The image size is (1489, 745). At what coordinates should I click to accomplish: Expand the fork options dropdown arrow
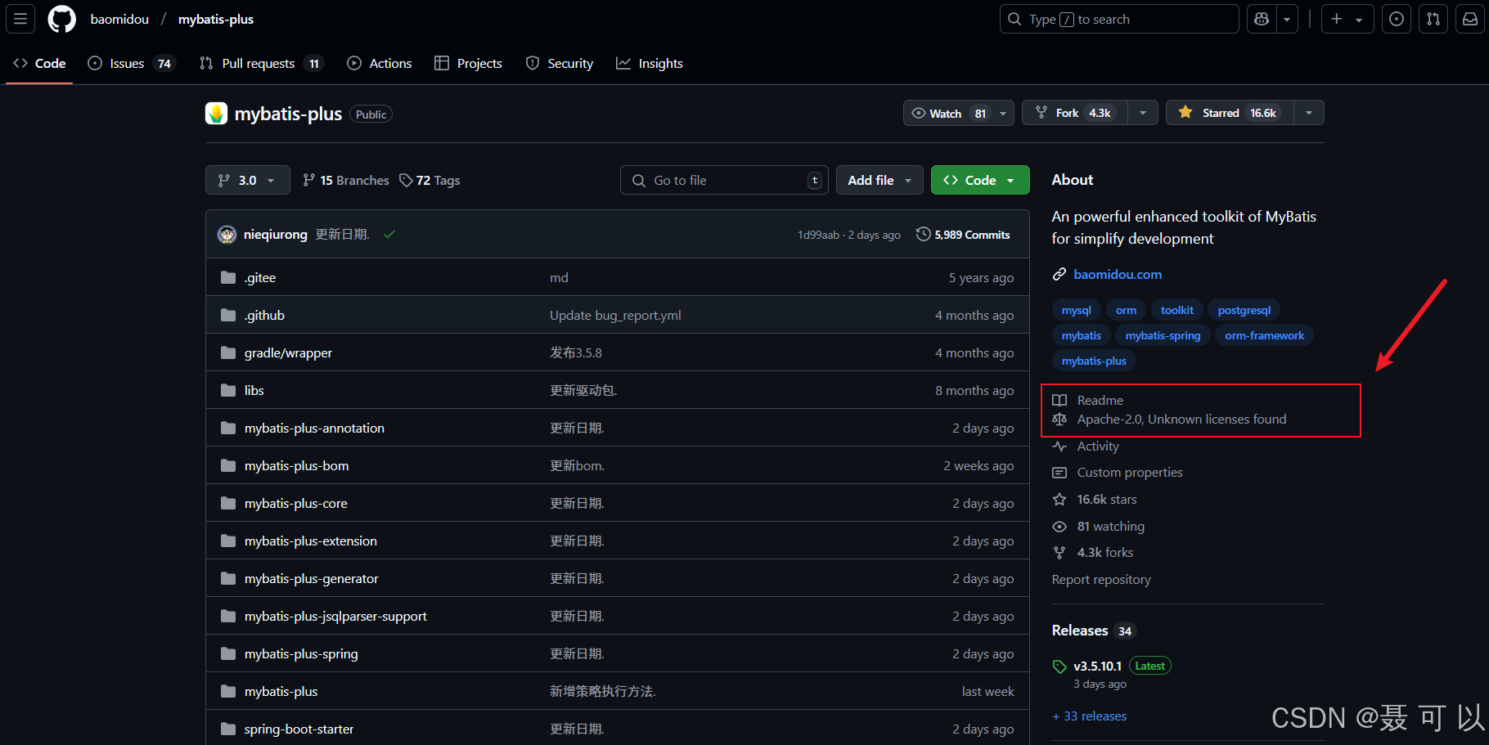click(1143, 113)
